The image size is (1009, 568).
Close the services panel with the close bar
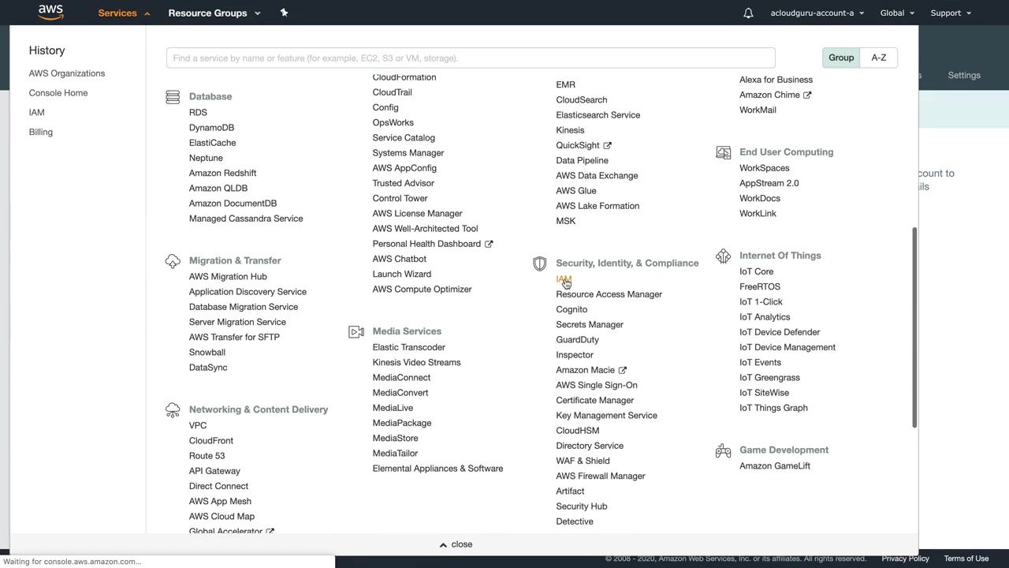click(456, 544)
